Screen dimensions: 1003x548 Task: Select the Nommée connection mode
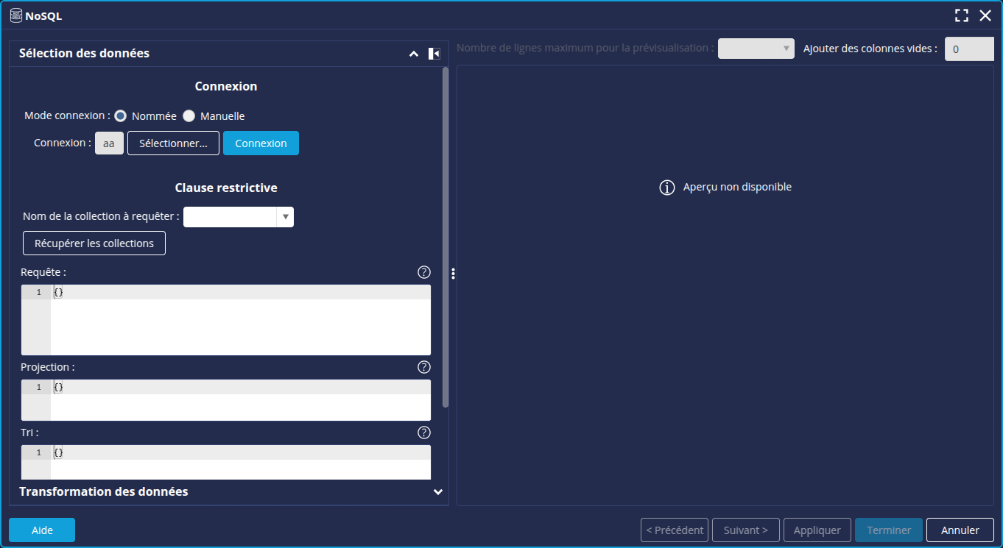(121, 116)
